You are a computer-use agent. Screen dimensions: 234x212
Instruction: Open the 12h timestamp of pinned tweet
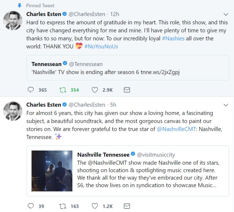click(x=115, y=14)
